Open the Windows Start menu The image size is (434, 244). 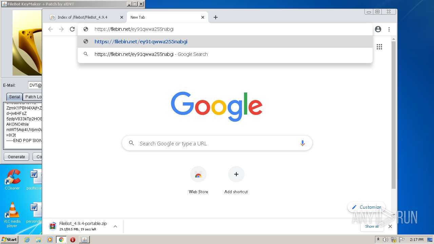click(x=9, y=239)
